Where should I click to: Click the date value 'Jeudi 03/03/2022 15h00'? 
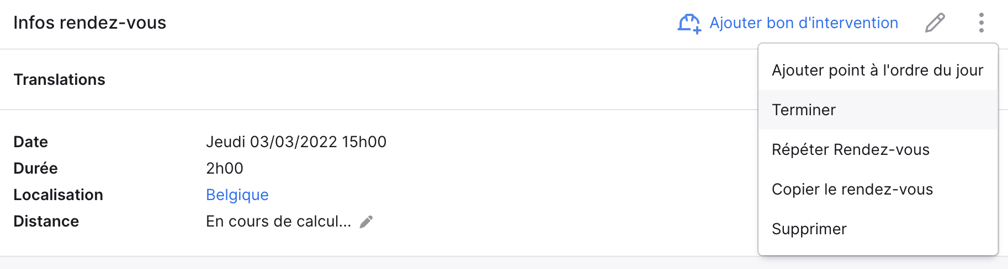tap(296, 142)
